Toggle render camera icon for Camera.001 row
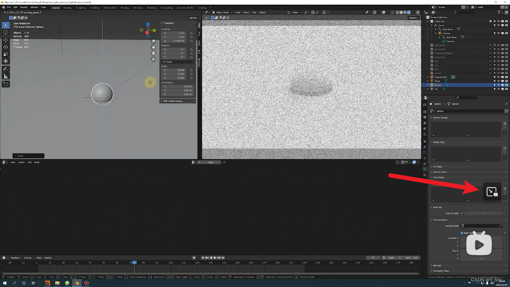Screen dimensions: 510x287 (x=506, y=77)
